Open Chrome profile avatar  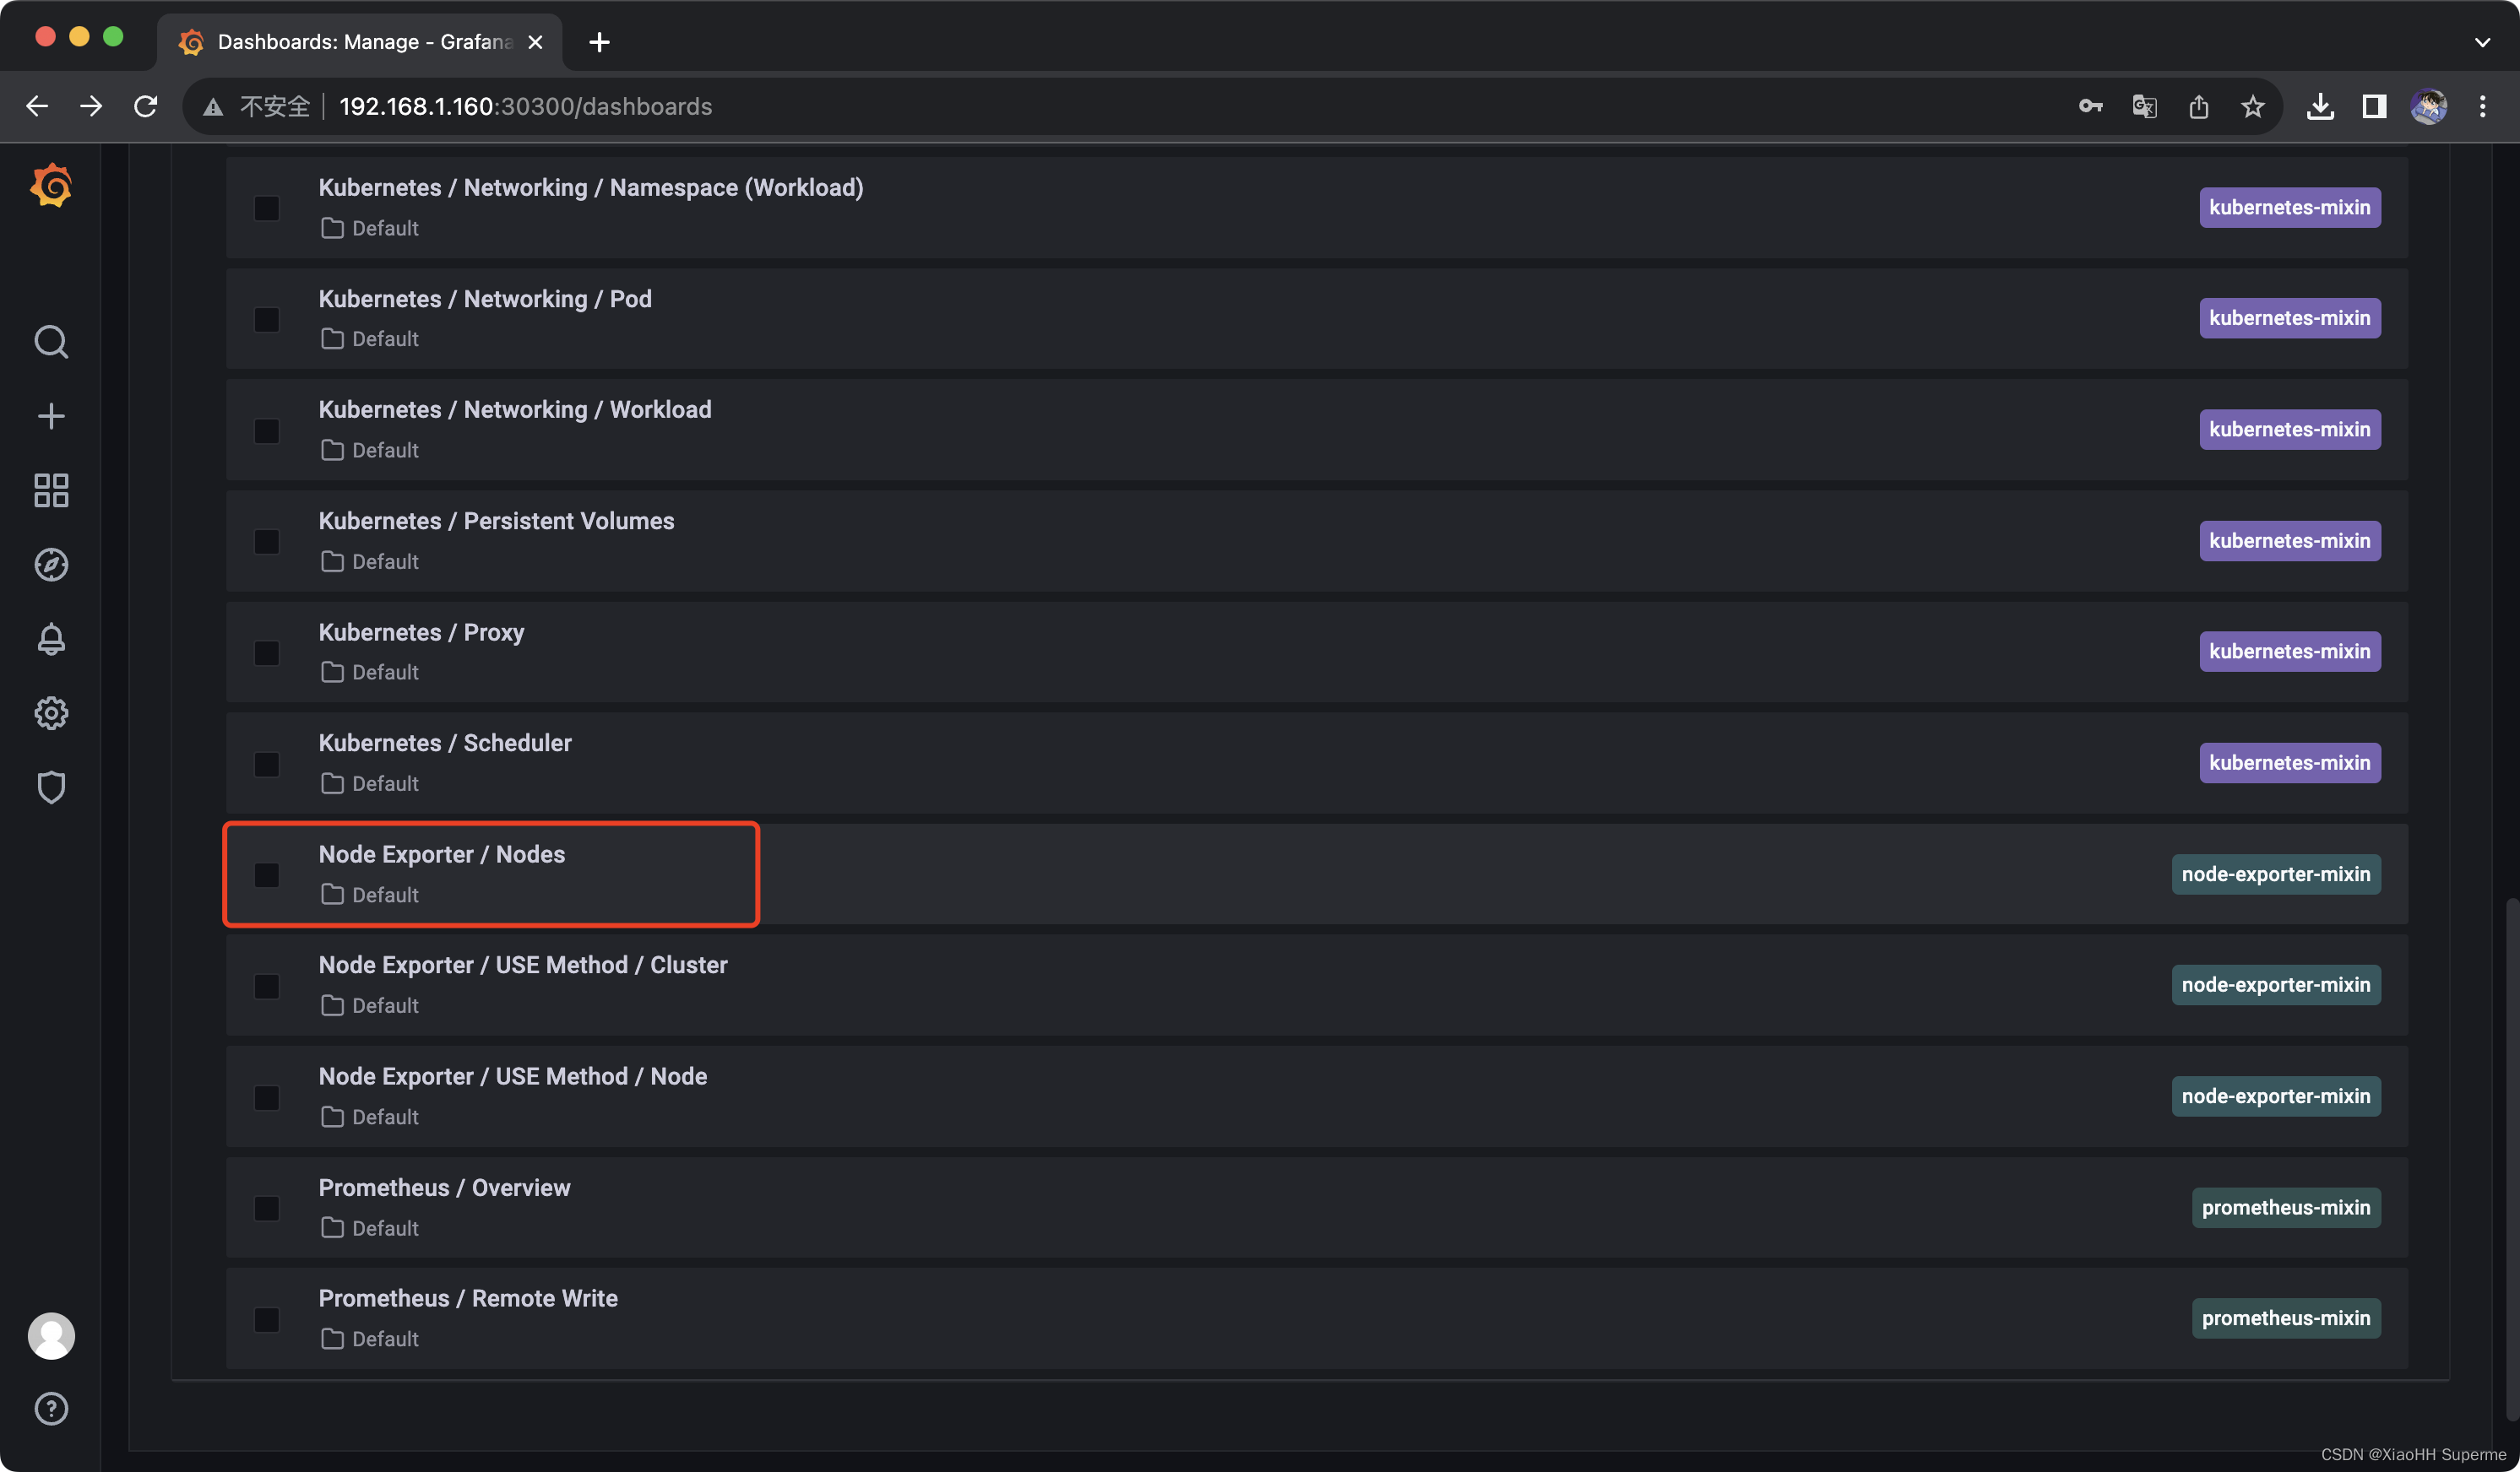(2428, 106)
